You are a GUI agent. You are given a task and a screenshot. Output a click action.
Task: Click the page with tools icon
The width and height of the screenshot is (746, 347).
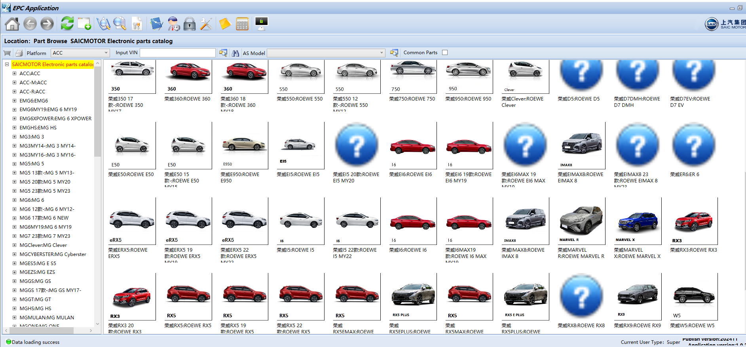137,24
